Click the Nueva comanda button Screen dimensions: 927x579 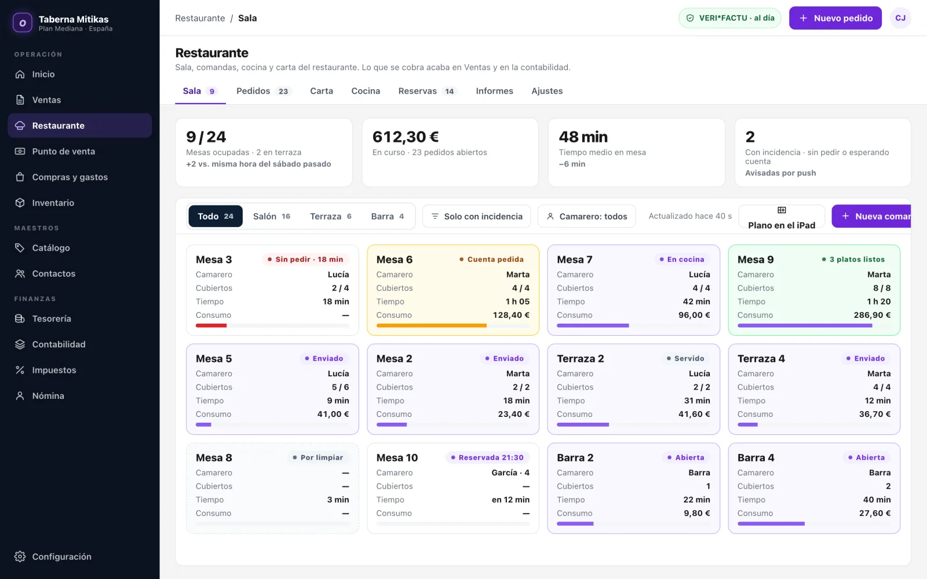[871, 216]
